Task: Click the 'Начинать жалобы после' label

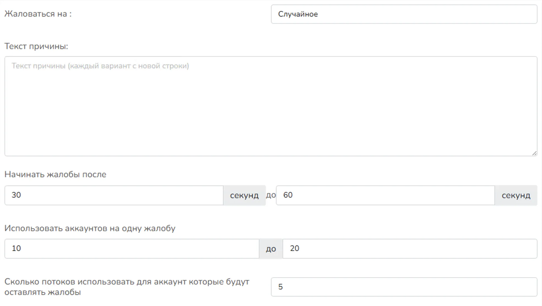Action: click(x=55, y=174)
